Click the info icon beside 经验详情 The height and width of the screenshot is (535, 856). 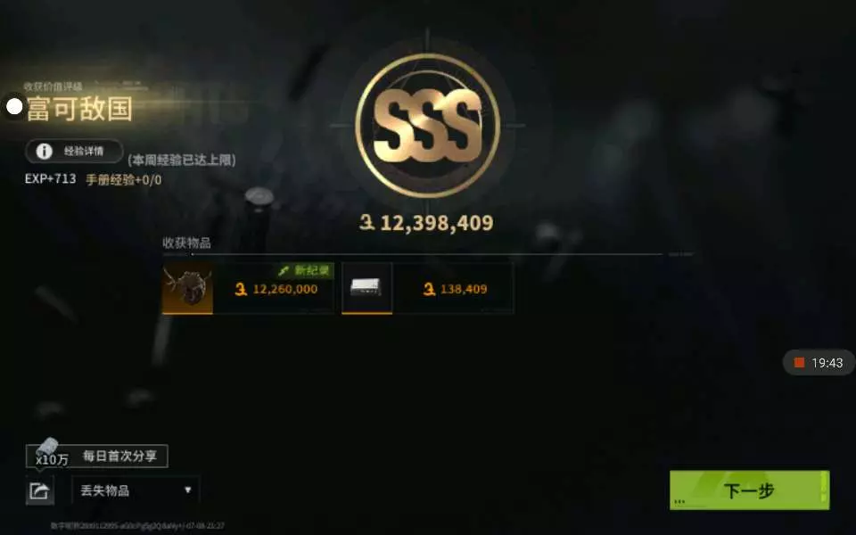click(x=45, y=152)
